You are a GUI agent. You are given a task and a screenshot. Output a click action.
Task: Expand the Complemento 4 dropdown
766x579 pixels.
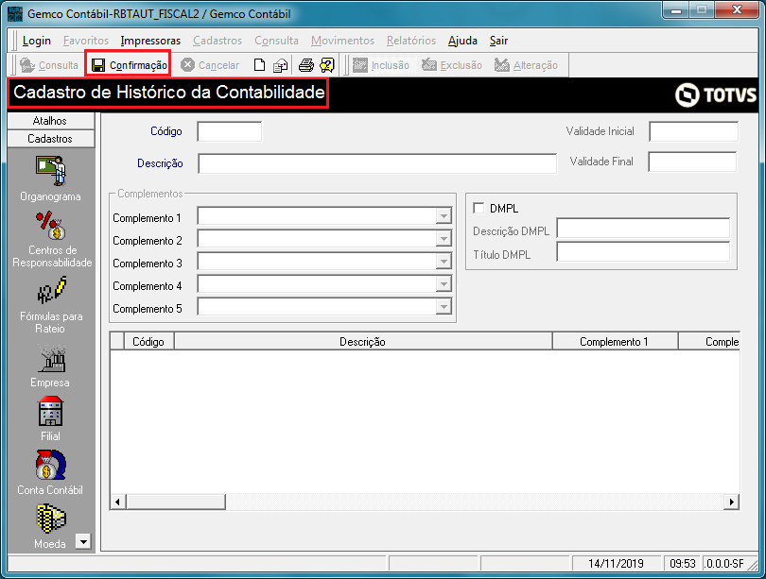444,284
